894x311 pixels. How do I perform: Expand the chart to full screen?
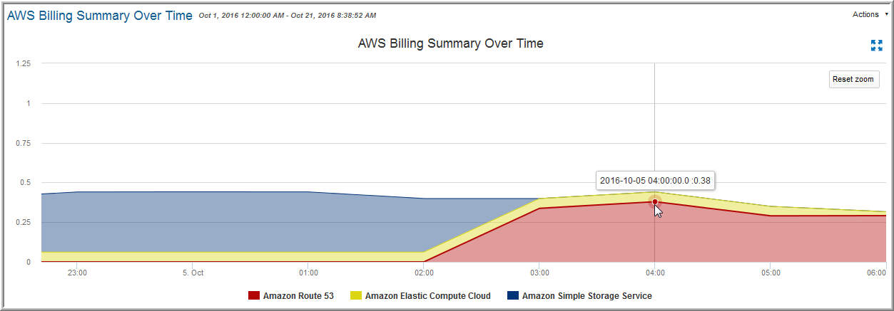click(877, 46)
